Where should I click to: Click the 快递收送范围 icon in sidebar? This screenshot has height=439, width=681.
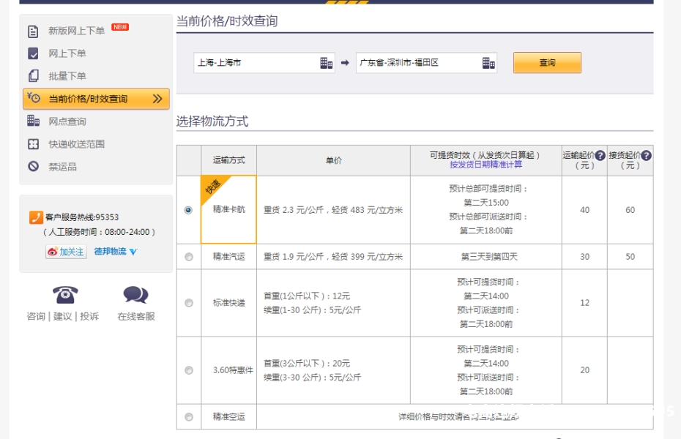pos(33,144)
